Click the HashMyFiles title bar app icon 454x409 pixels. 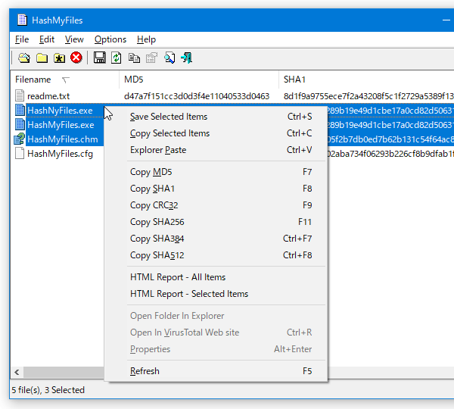click(x=22, y=20)
